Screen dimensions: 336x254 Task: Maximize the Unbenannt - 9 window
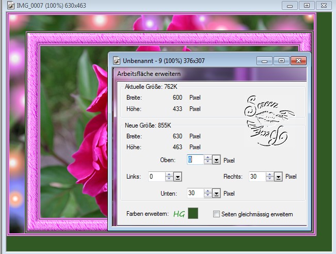click(281, 61)
